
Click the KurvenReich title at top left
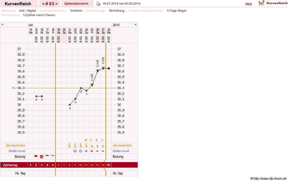coord(18,4)
